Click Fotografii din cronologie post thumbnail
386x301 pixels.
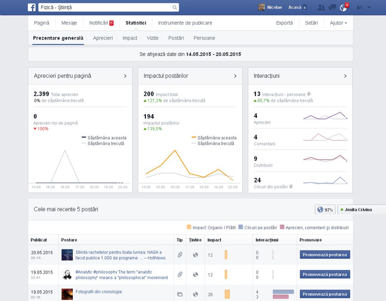point(67,294)
